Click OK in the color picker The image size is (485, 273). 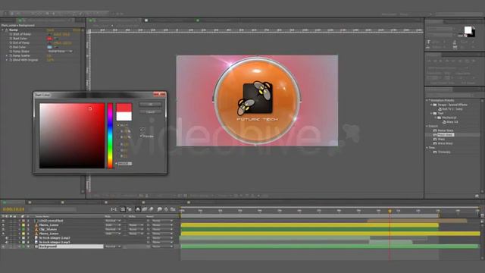(150, 105)
